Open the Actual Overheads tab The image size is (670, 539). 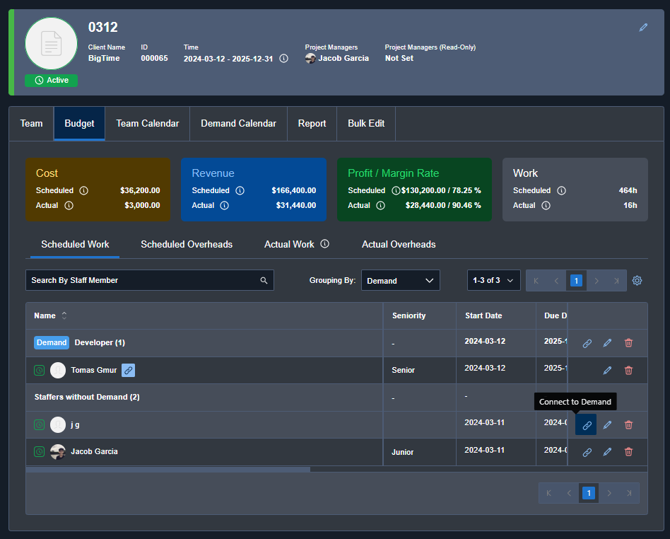click(x=398, y=244)
